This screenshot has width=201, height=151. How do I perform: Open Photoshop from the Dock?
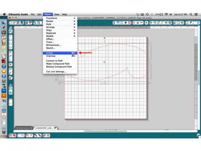point(4,91)
